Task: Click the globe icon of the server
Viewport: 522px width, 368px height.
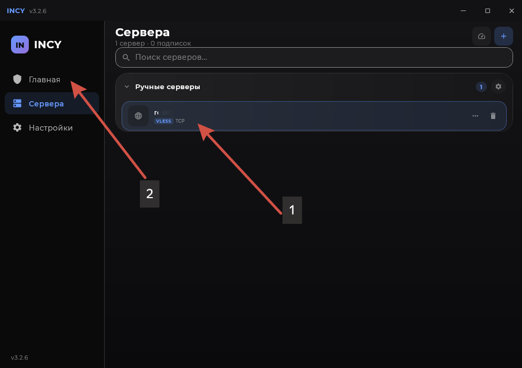Action: tap(138, 116)
